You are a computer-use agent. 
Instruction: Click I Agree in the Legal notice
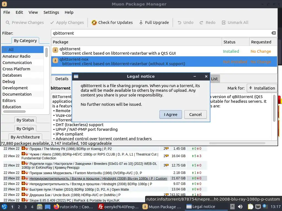tap(170, 115)
